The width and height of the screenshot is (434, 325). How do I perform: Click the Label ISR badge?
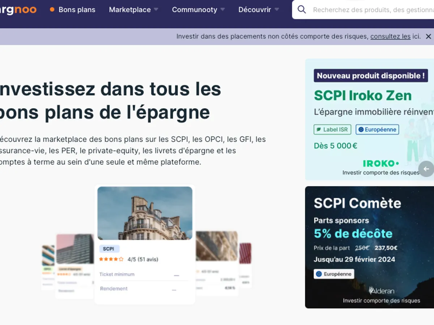coord(332,130)
